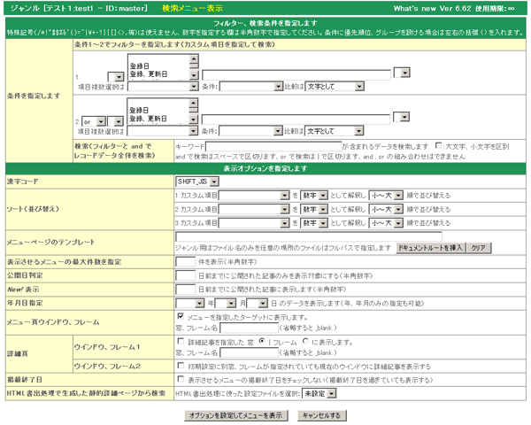Focus condition 2 value text field
The image size is (531, 425).
coord(296,120)
